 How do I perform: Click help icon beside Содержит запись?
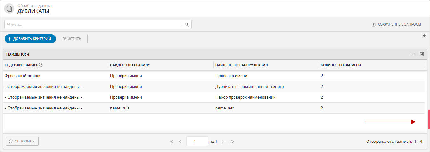(41, 65)
